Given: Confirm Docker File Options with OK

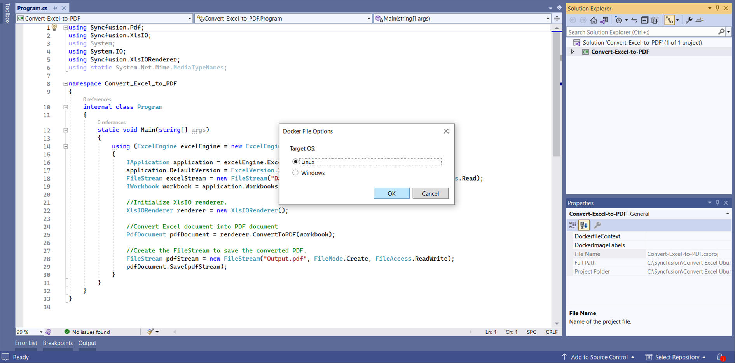Looking at the screenshot, I should [x=391, y=193].
